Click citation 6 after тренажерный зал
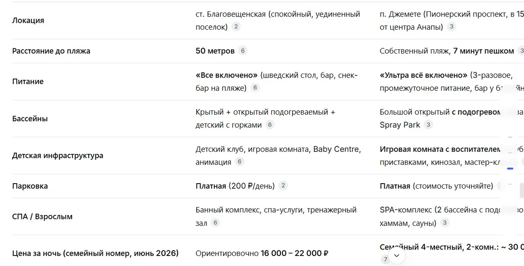 click(215, 223)
